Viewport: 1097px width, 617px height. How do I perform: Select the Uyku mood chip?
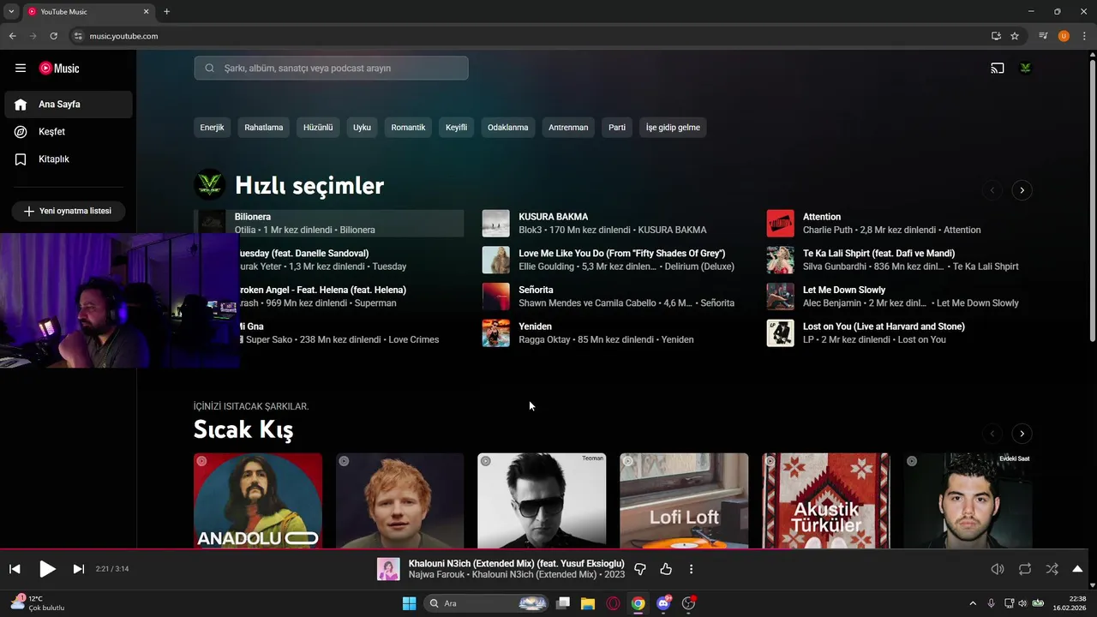click(x=362, y=128)
